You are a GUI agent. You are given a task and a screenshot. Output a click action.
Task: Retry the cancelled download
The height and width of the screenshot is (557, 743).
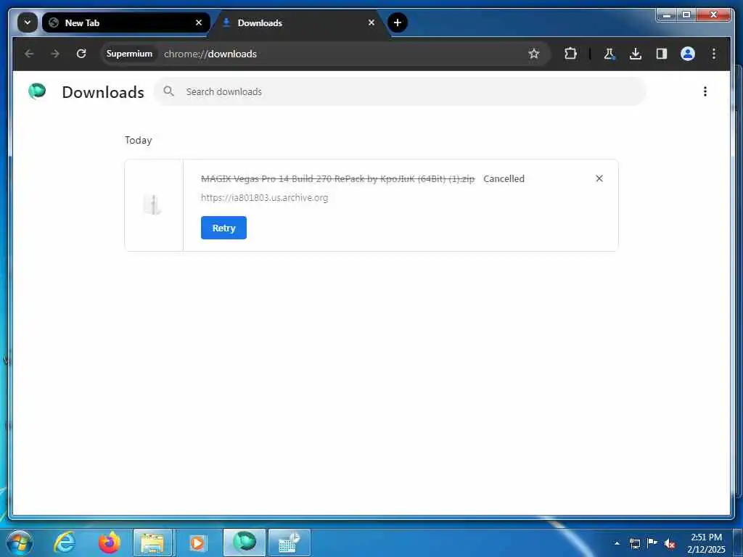pos(223,228)
